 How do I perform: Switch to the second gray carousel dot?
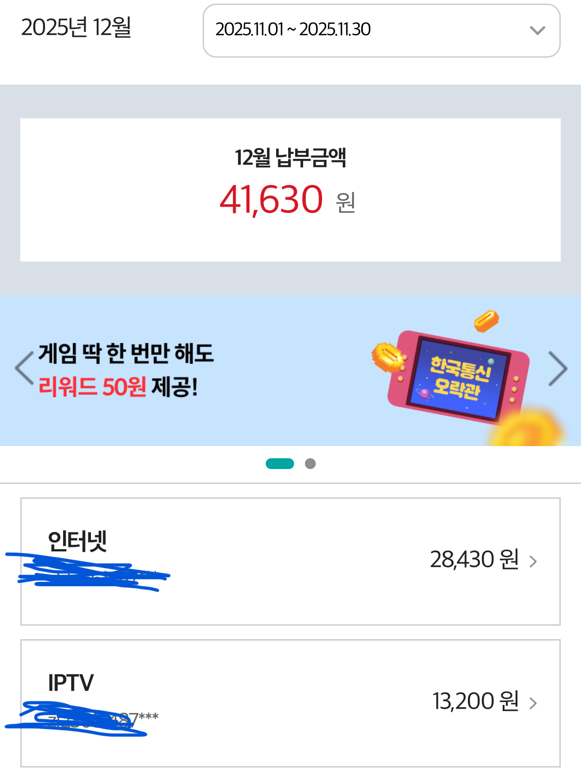click(x=310, y=464)
